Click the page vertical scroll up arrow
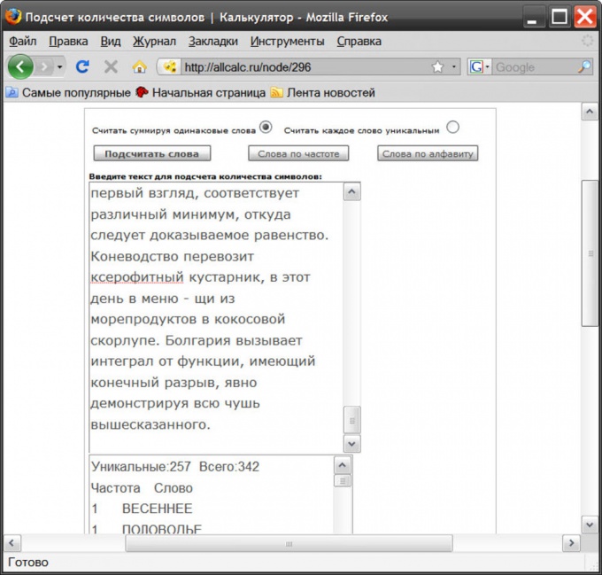The image size is (602, 575). coord(590,112)
